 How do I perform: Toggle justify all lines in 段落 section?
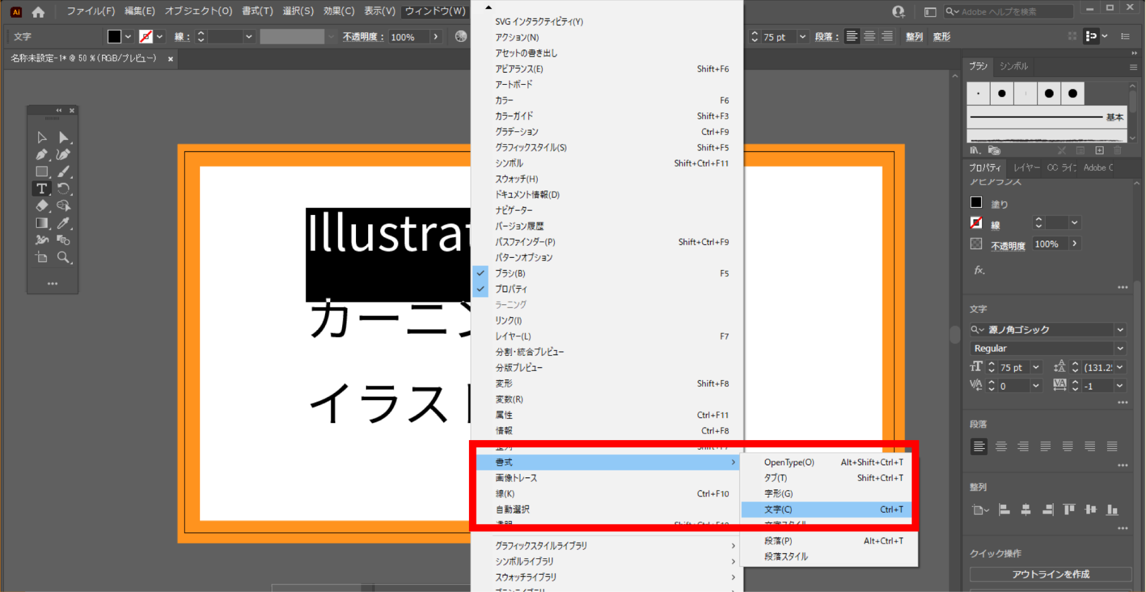pos(1112,446)
